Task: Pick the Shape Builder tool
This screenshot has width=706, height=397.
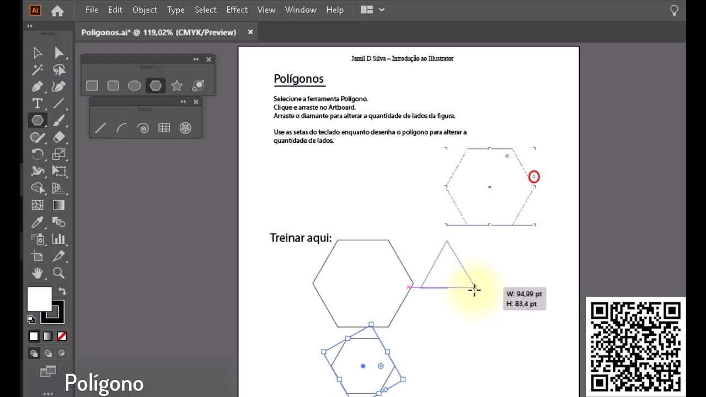Action: (38, 188)
